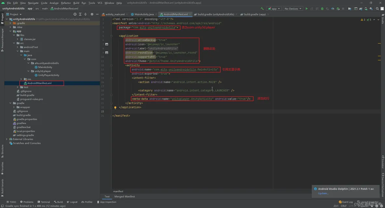Open the app run configuration dropdown

pyautogui.click(x=274, y=8)
